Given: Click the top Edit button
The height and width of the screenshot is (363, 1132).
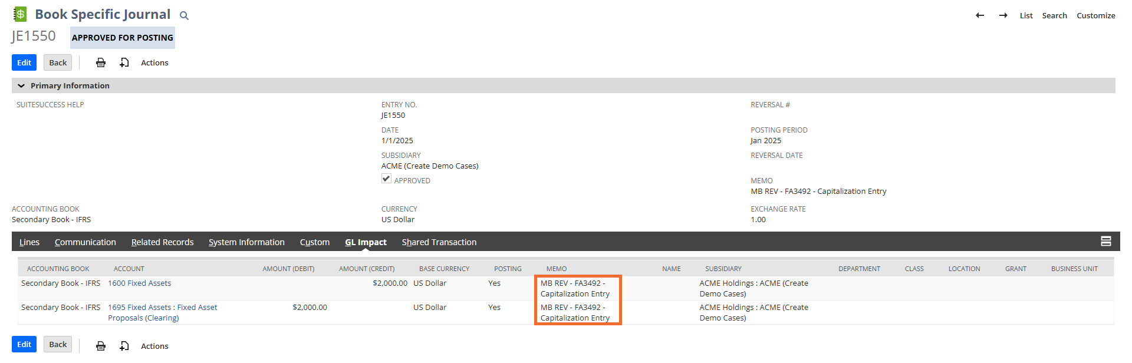Looking at the screenshot, I should 24,62.
